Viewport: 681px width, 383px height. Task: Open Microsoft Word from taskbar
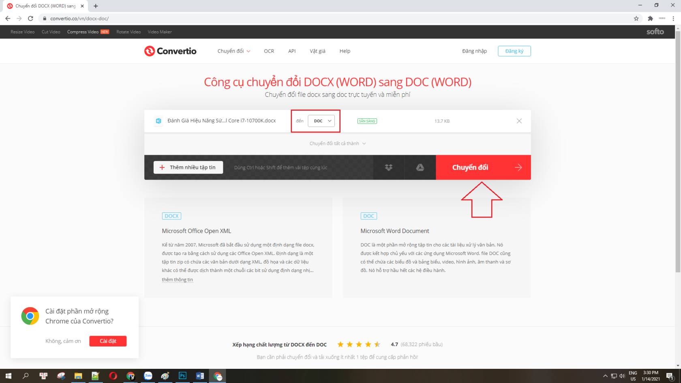point(200,376)
